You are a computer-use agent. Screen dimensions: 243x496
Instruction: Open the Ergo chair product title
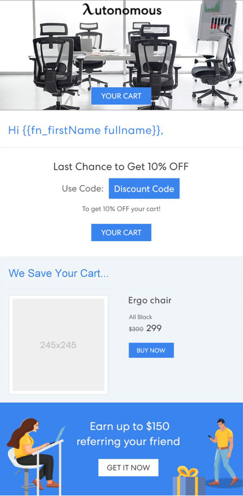[150, 300]
